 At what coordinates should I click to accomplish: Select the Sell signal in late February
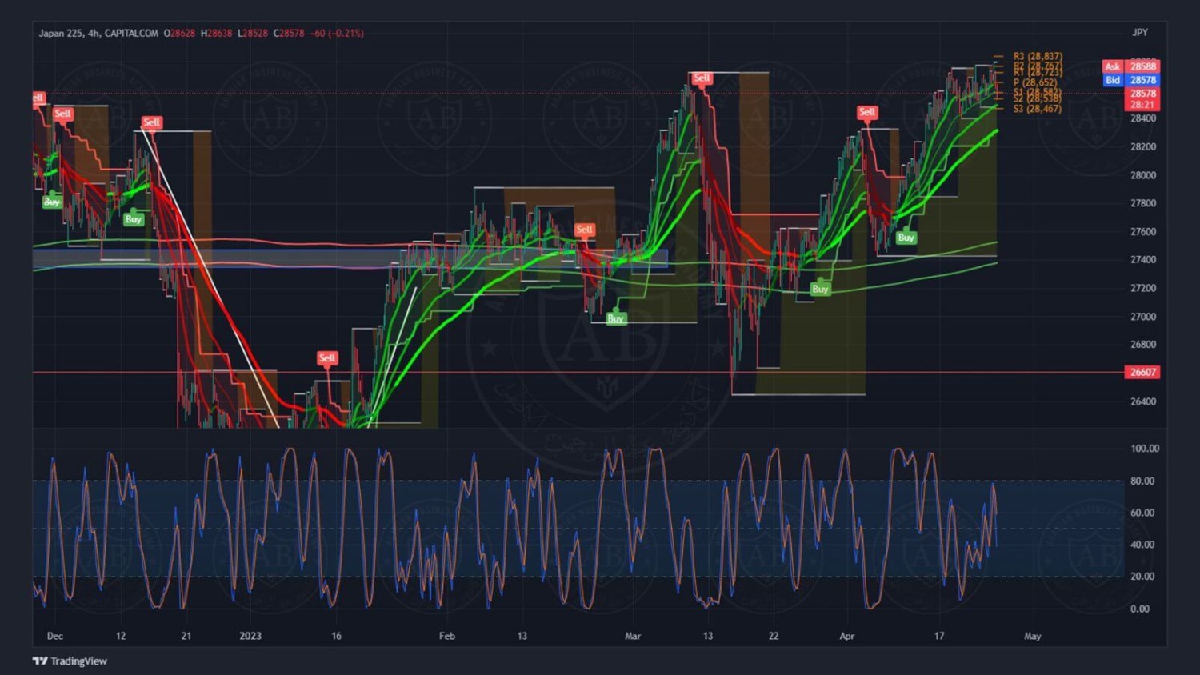tap(585, 230)
